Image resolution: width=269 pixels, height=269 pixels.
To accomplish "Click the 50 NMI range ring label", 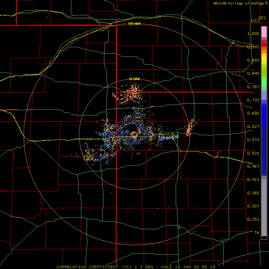I will (134, 79).
